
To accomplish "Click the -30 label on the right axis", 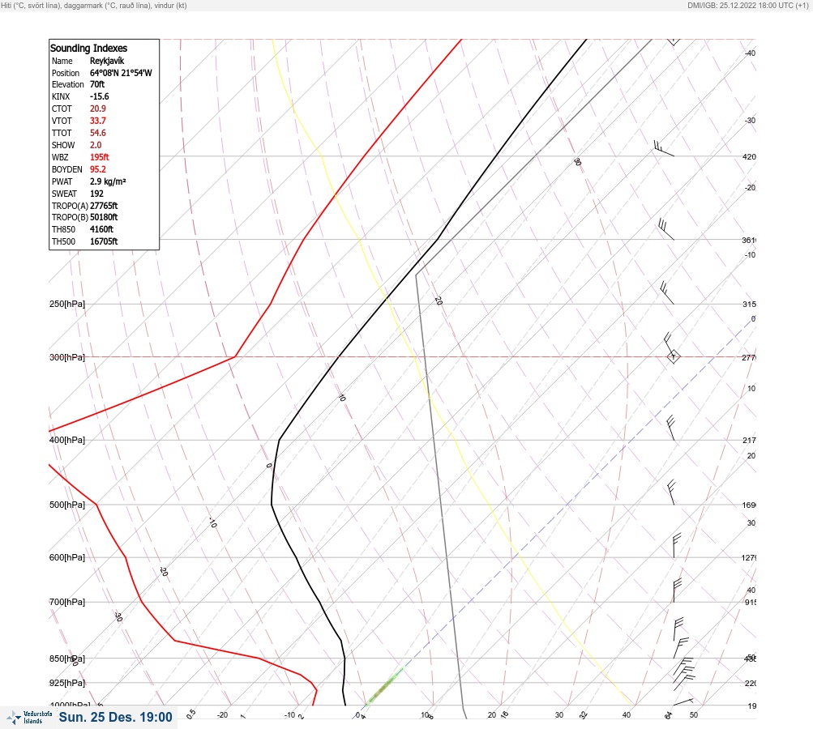I will coord(750,120).
